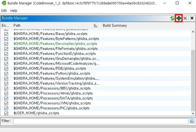Image resolution: width=196 pixels, height=132 pixels.
Task: Disable the Processors/DATA bundle
Action: click(x=6, y=99)
